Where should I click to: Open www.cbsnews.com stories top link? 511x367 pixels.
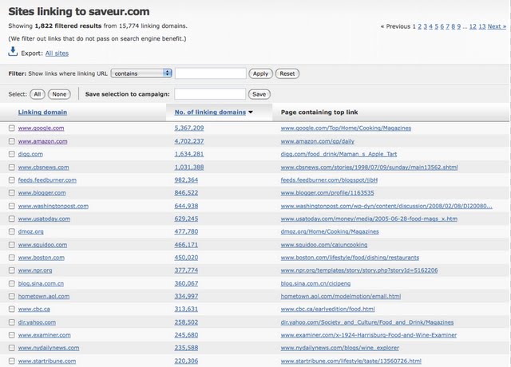(x=369, y=167)
